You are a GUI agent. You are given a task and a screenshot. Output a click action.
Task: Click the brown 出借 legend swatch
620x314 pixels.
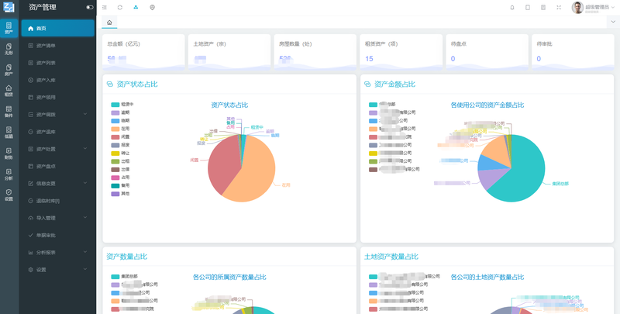click(x=115, y=169)
